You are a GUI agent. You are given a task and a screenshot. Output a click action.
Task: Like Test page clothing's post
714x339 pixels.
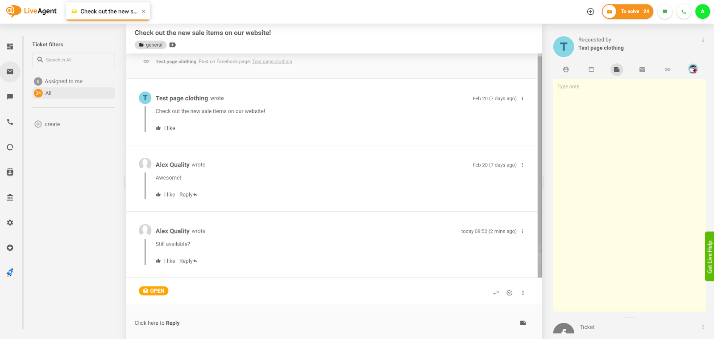[x=166, y=128]
